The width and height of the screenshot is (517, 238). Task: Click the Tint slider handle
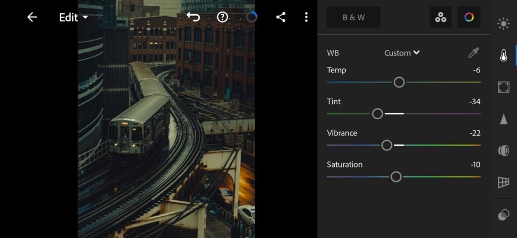(378, 114)
